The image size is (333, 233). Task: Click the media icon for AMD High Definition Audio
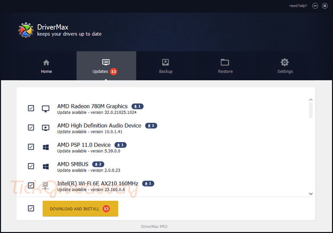coord(46,128)
